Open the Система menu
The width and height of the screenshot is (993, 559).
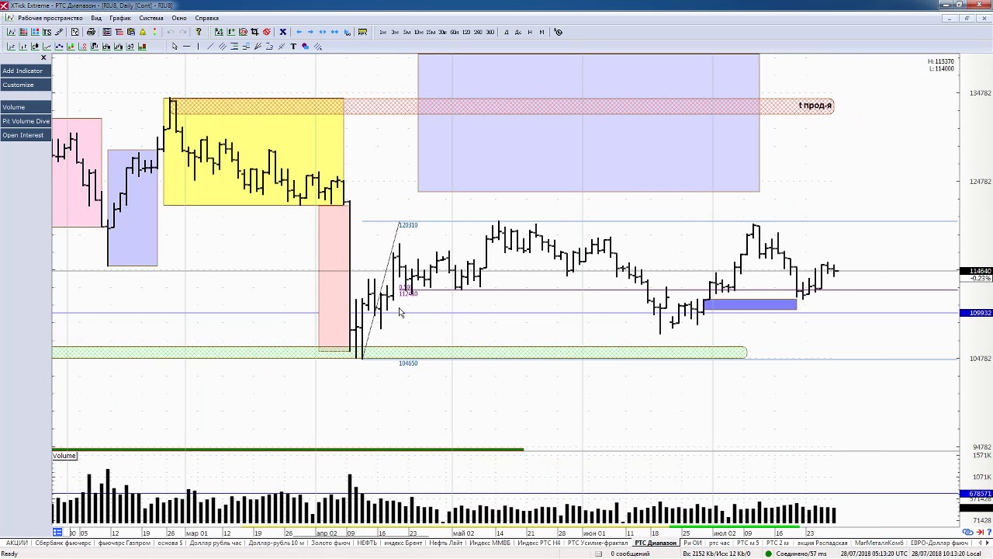[x=151, y=18]
